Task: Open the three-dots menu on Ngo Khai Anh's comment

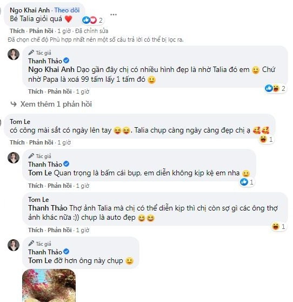Action: tap(114, 15)
